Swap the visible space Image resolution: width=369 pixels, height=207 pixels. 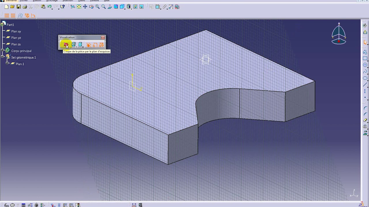[x=141, y=7]
